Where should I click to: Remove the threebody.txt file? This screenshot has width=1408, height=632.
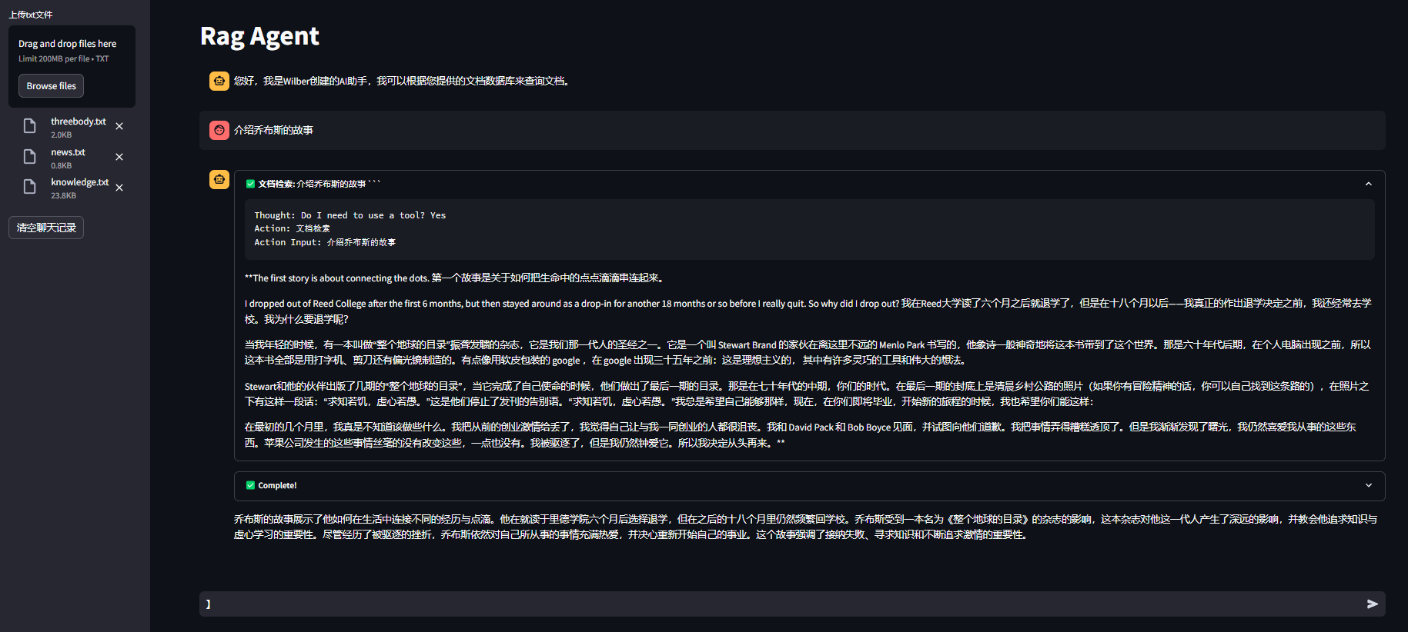[x=119, y=126]
